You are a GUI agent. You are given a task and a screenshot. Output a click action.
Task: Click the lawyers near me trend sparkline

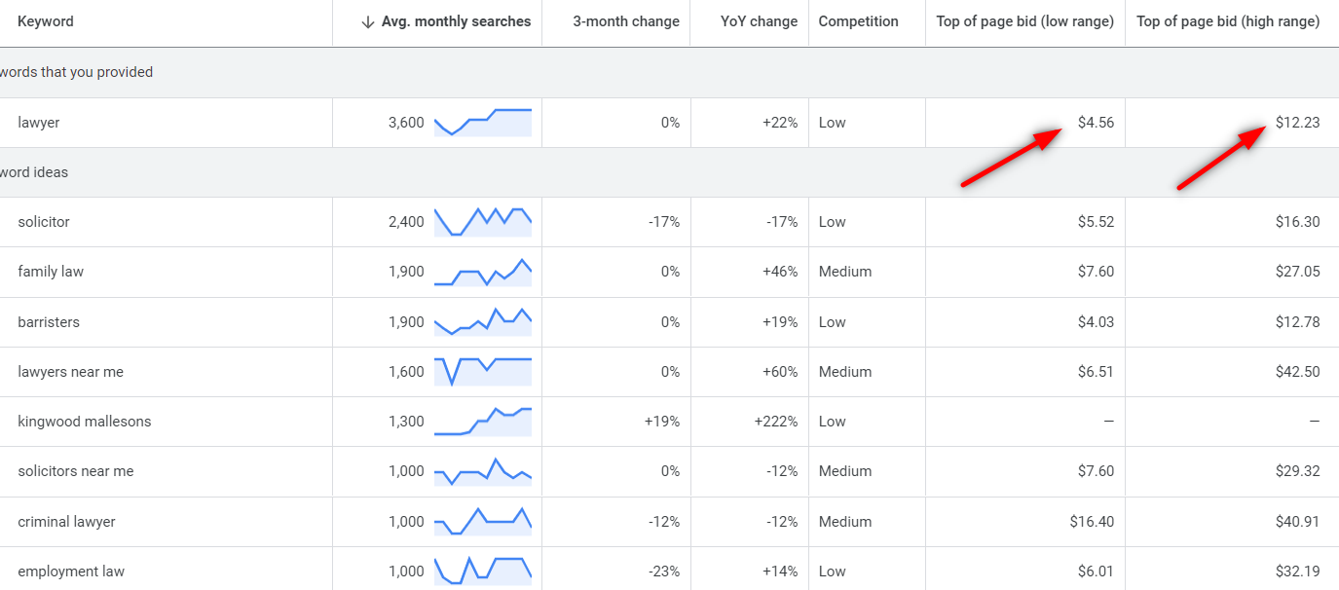point(483,372)
